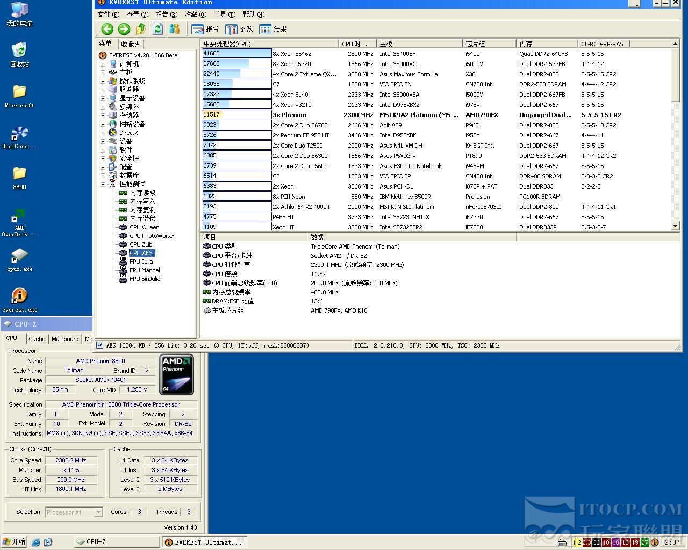Open the CPU-Z processor Selection dropdown
The image size is (688, 550).
point(98,512)
